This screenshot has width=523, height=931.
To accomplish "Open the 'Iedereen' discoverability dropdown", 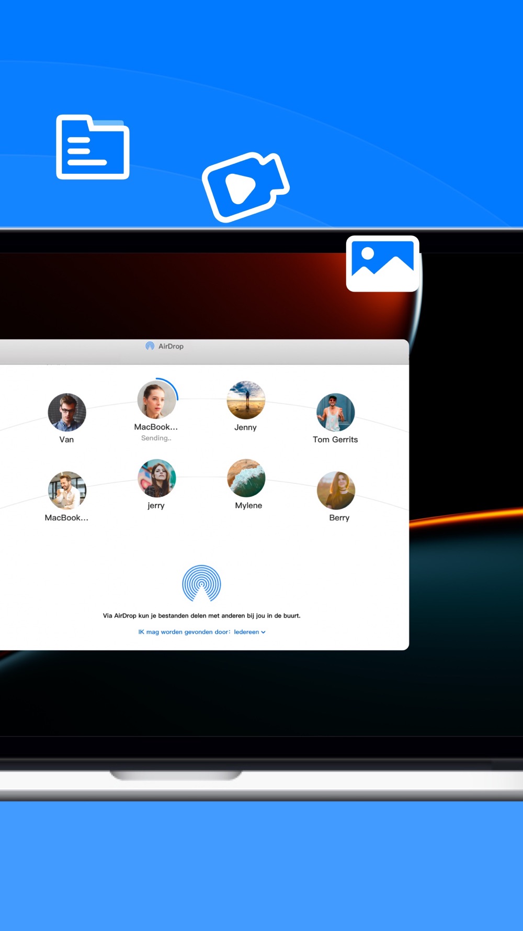I will 249,632.
